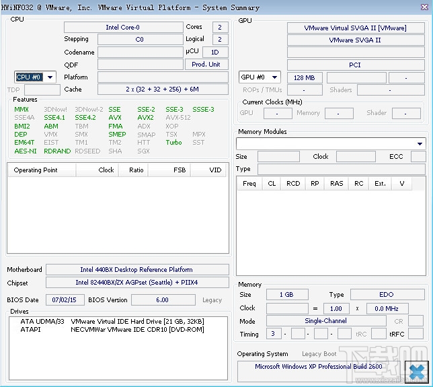The width and height of the screenshot is (433, 387).
Task: Click the Intel 82440BX chipset field
Action: tap(136, 283)
